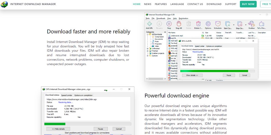
Task: Open the Scheduler clock icon
Action: 218,24
